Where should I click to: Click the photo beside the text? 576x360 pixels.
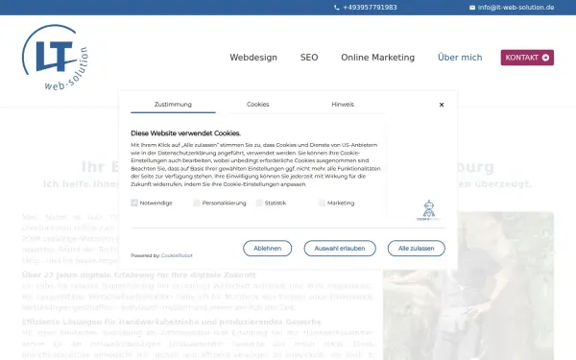pyautogui.click(x=468, y=286)
